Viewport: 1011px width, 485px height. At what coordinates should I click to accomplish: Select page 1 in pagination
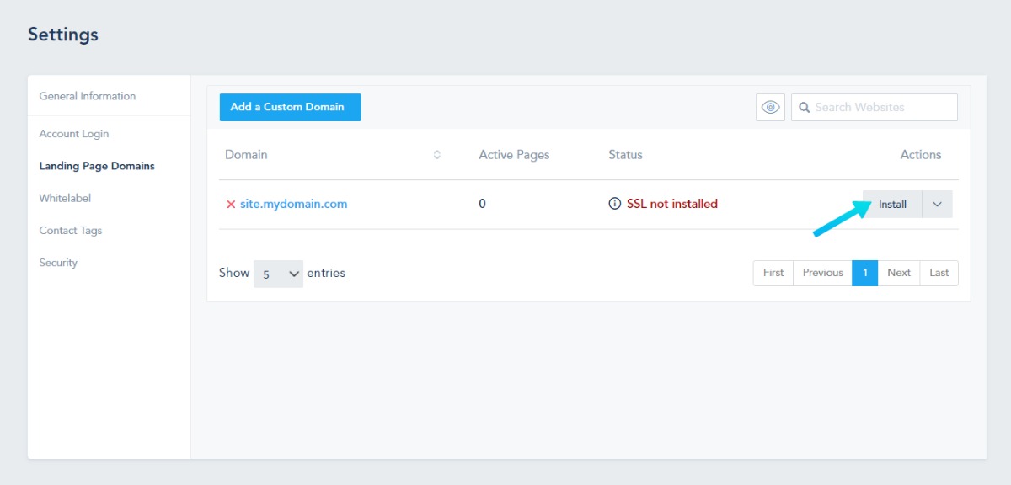(x=864, y=273)
